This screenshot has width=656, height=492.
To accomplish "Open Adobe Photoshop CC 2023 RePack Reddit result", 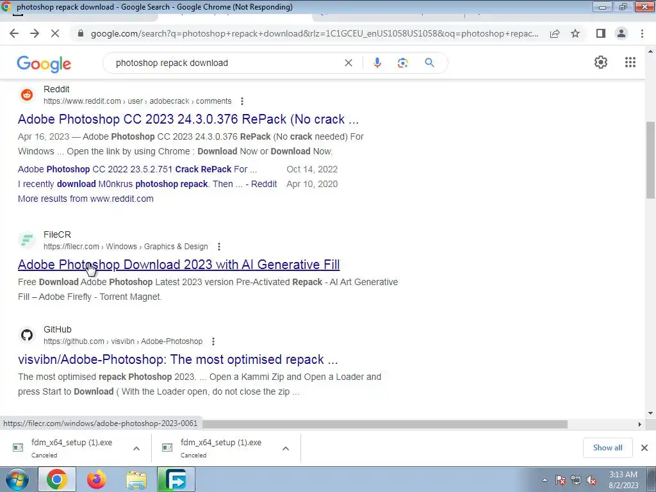I will (x=188, y=119).
